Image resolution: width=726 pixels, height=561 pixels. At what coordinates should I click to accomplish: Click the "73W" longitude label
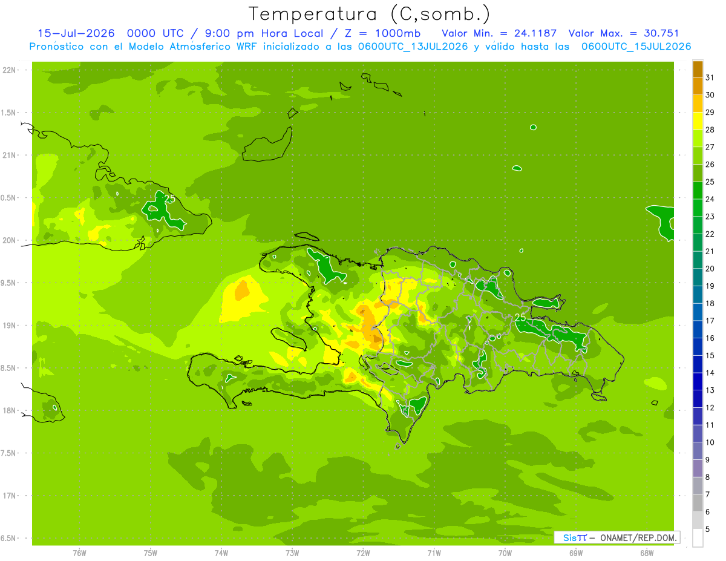pyautogui.click(x=292, y=552)
